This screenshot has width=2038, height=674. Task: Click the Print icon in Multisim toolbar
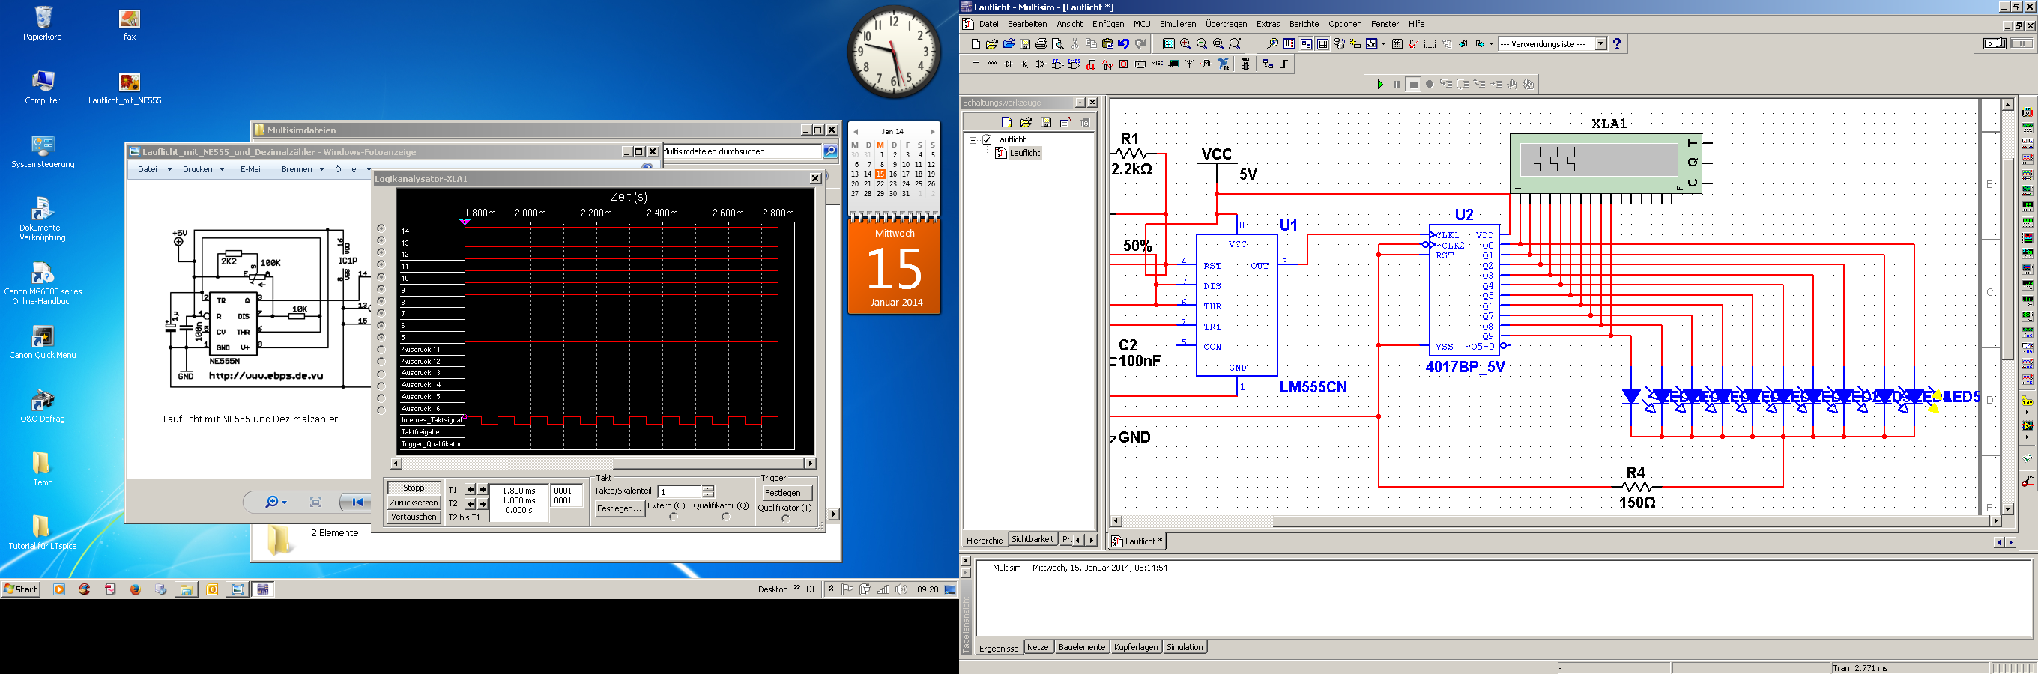[x=1042, y=44]
